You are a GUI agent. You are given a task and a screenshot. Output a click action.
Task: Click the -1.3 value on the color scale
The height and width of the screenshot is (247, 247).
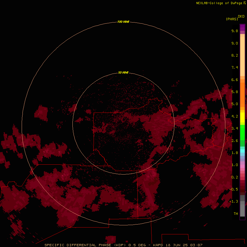point(234,201)
